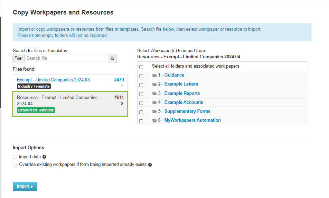Open Exempt - Limited Companies 2024.08 file link

[x=53, y=80]
